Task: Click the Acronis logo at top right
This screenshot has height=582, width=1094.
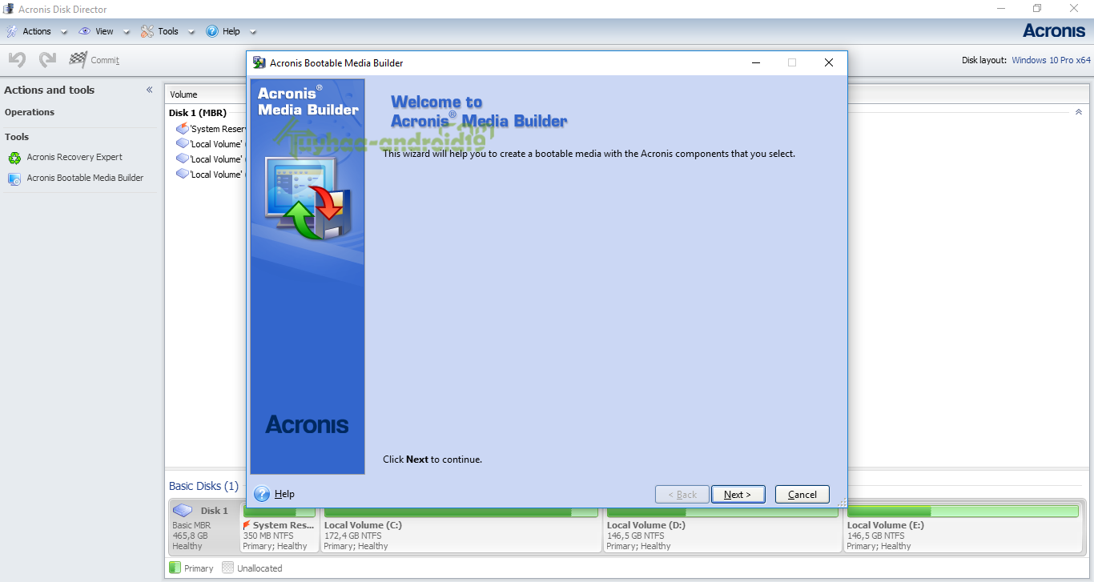Action: (x=1054, y=30)
